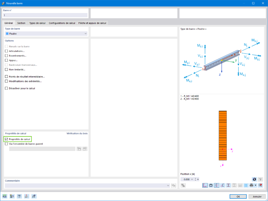Viewport: 268px width, 201px height.
Task: Toggle Modifications des extrémités... checkbox
Action: click(x=6, y=81)
